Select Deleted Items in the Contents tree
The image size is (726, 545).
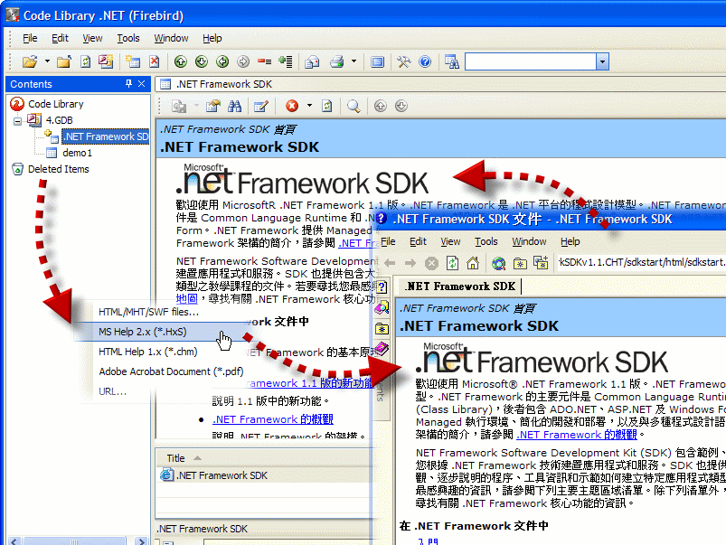tap(59, 169)
